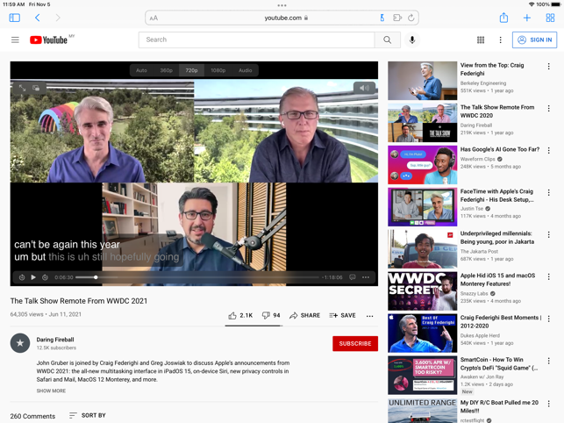The width and height of the screenshot is (564, 423).
Task: Open Safari share sheet icon
Action: click(x=503, y=18)
